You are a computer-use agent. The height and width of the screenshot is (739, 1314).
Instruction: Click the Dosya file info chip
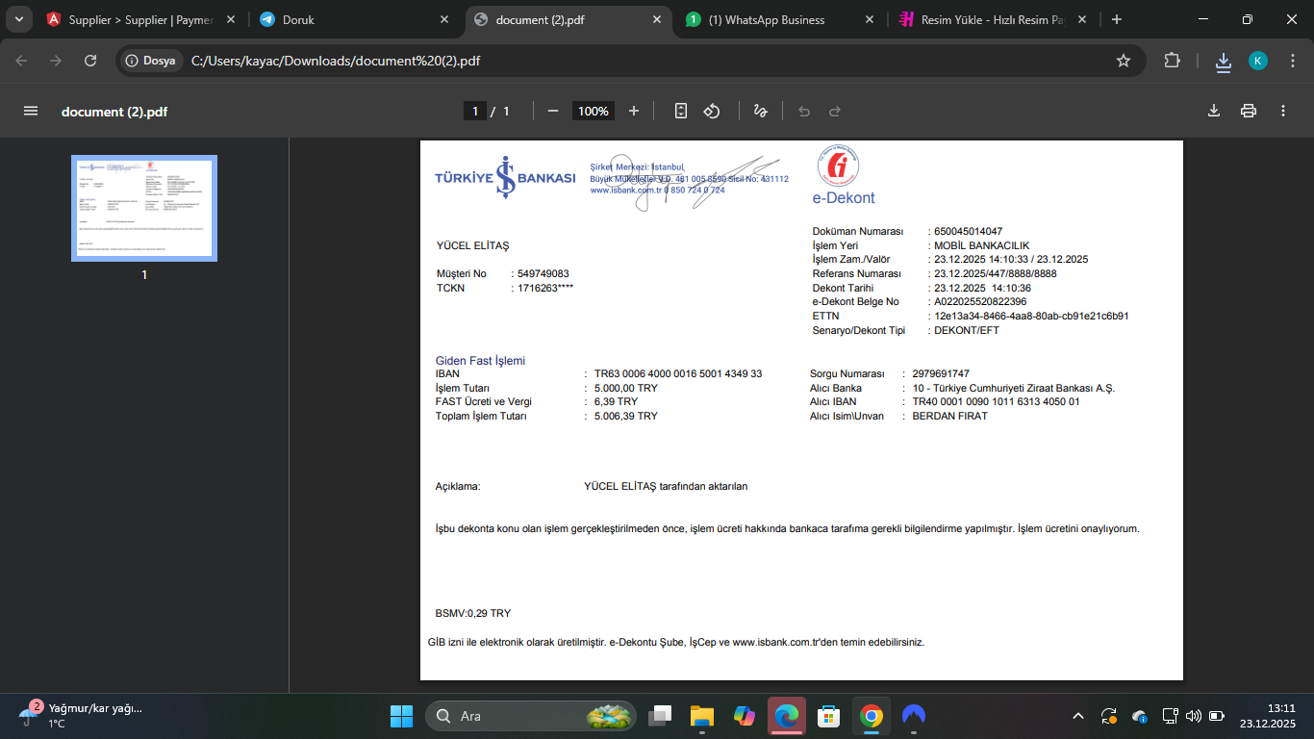pos(151,61)
